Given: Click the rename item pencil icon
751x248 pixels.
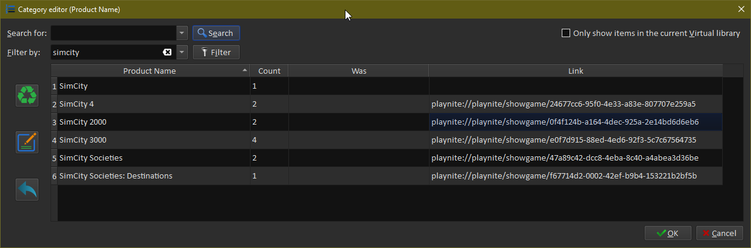Looking at the screenshot, I should pyautogui.click(x=27, y=142).
